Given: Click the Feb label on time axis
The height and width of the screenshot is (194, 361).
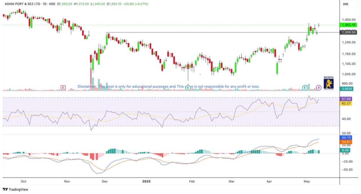Looking at the screenshot, I should [x=192, y=181].
